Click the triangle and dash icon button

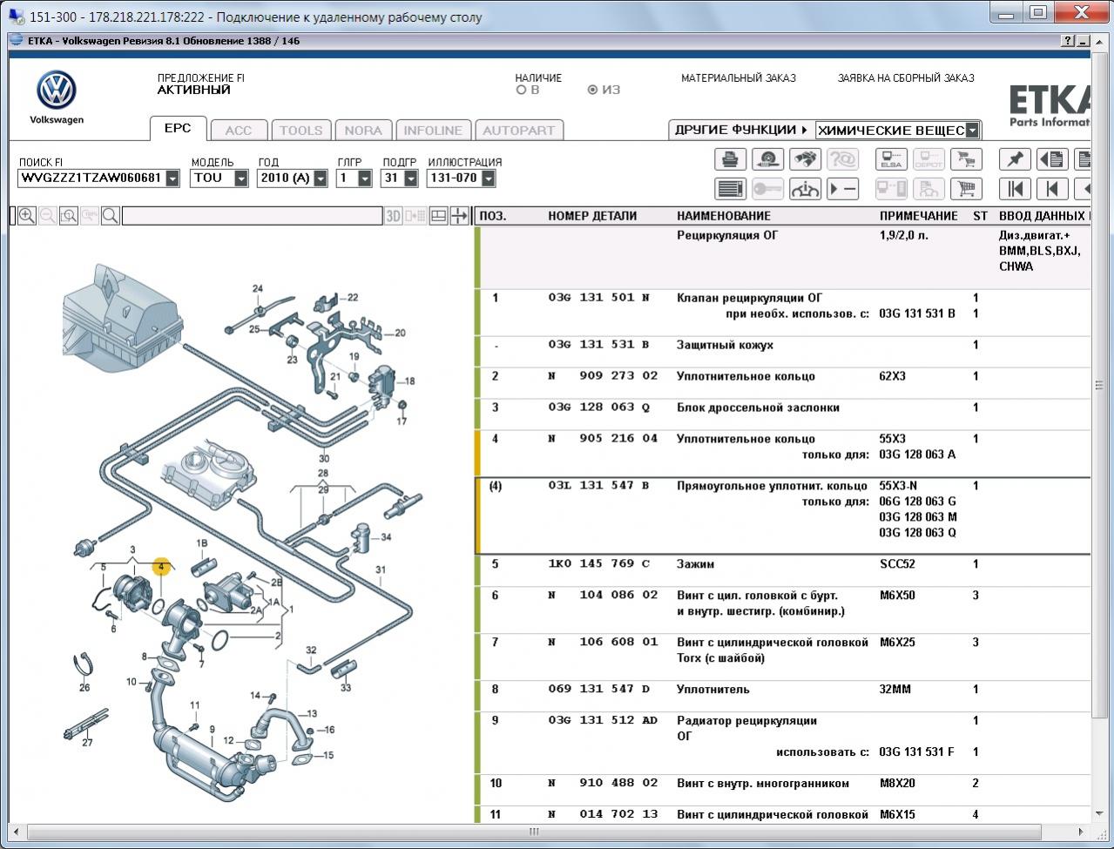pos(842,188)
